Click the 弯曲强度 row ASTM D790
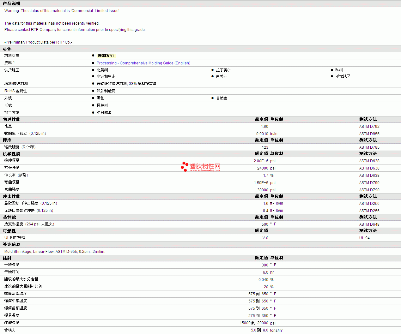Viewport: 401px width, 334px height. (369, 190)
